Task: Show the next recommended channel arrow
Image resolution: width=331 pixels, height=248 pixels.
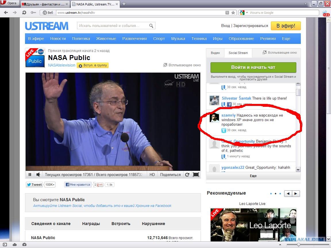Action: tap(296, 193)
